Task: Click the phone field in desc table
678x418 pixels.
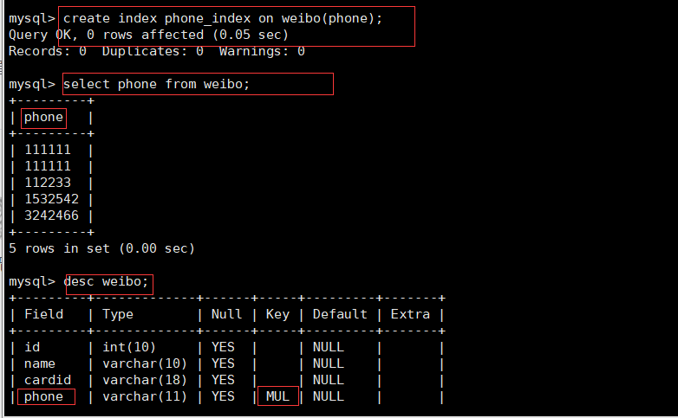Action: (43, 396)
